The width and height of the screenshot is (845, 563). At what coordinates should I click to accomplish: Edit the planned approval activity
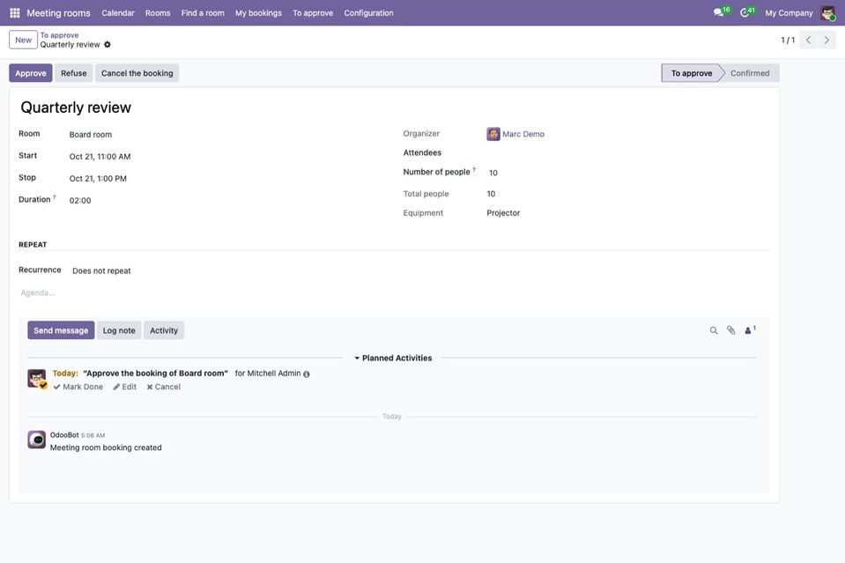(124, 387)
